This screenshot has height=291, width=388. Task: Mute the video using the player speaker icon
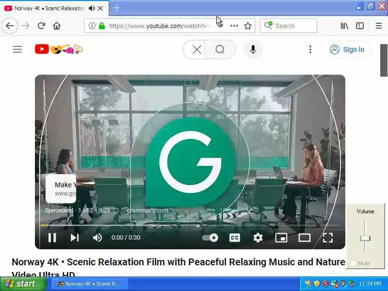(97, 238)
